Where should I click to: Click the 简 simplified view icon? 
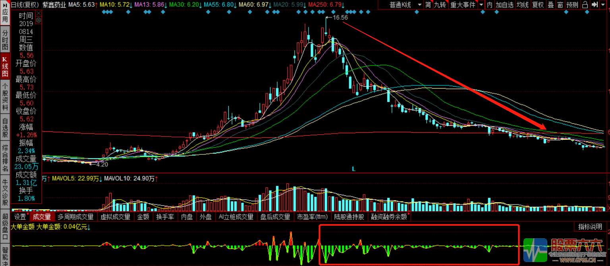(x=428, y=5)
